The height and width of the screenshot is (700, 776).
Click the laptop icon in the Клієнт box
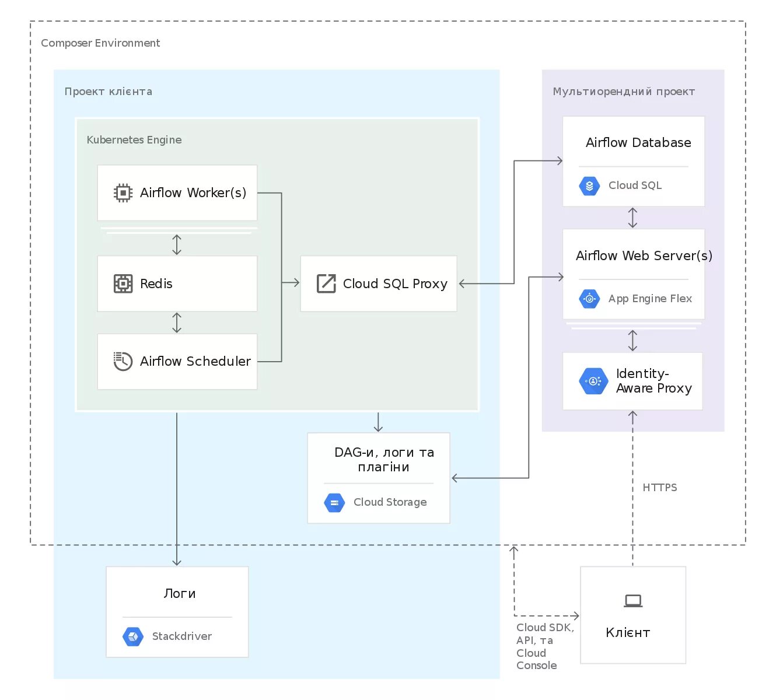coord(633,601)
